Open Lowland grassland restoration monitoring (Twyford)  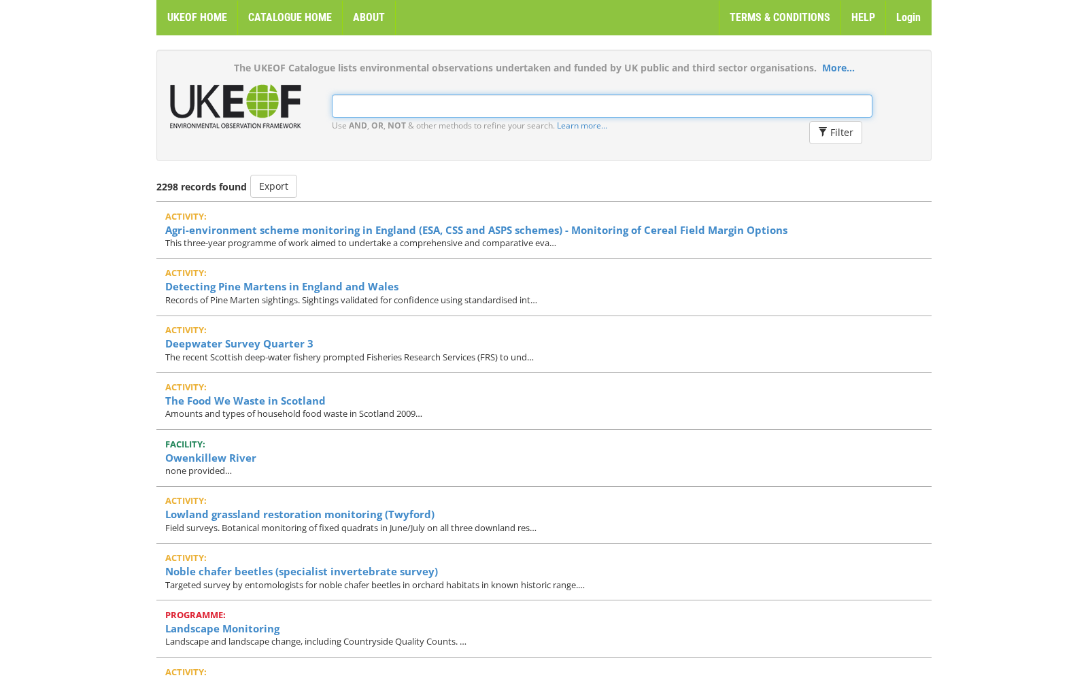click(300, 514)
